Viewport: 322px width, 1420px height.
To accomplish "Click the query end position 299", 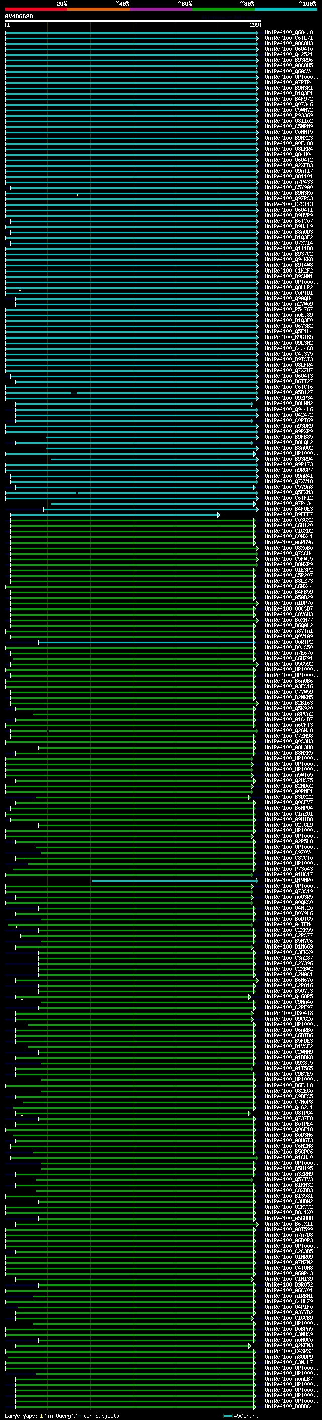I will (254, 25).
